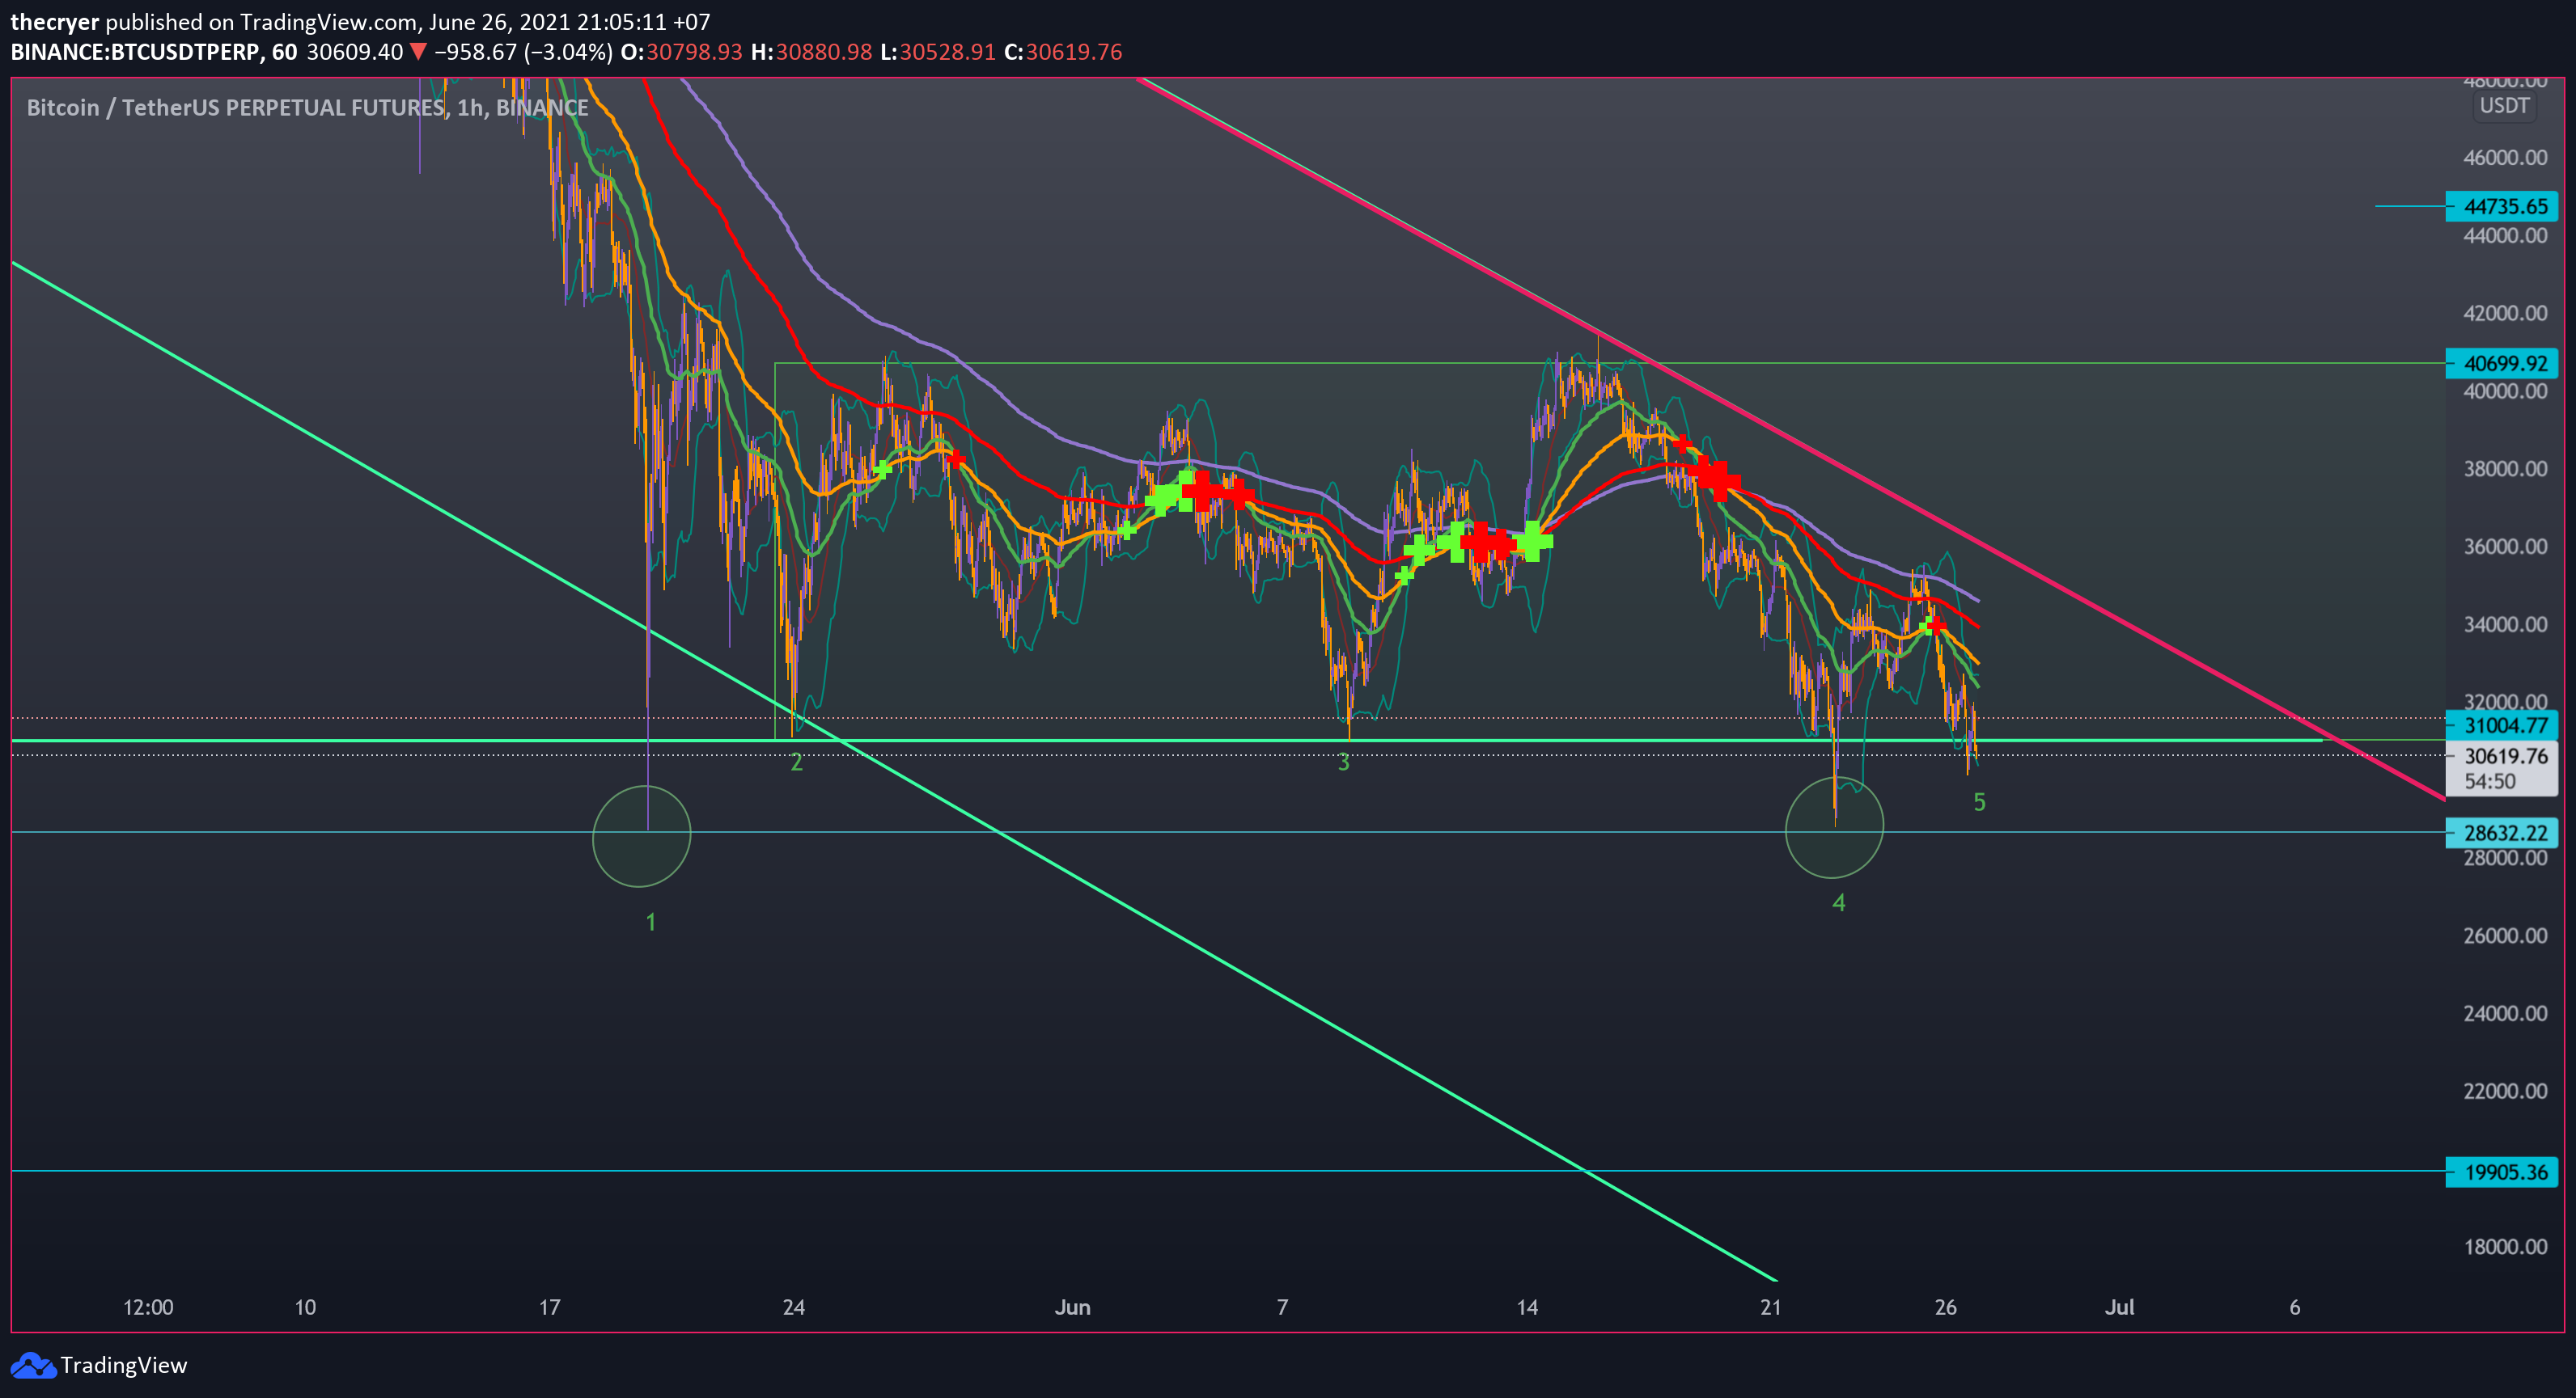
Task: Click the circle marker above label 1
Action: [x=641, y=836]
